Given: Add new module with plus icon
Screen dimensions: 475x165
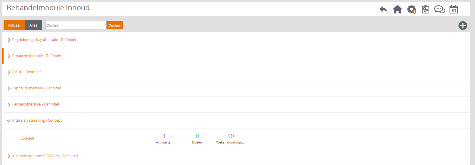Looking at the screenshot, I should [463, 26].
